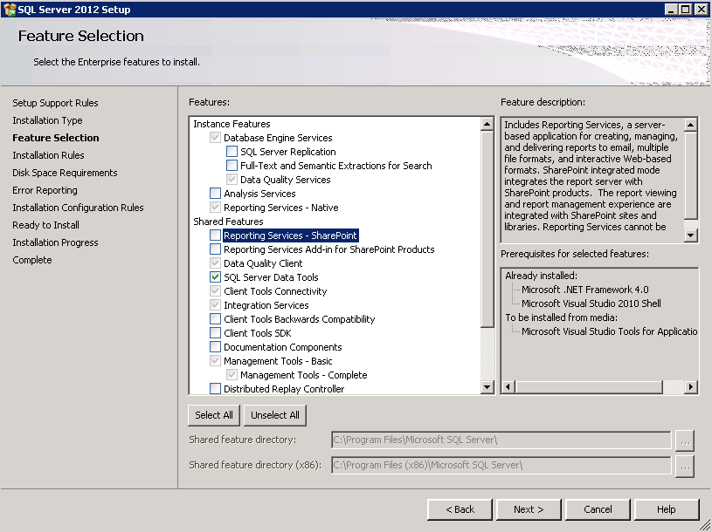712x532 pixels.
Task: Enable Documentation Components feature
Action: click(215, 347)
